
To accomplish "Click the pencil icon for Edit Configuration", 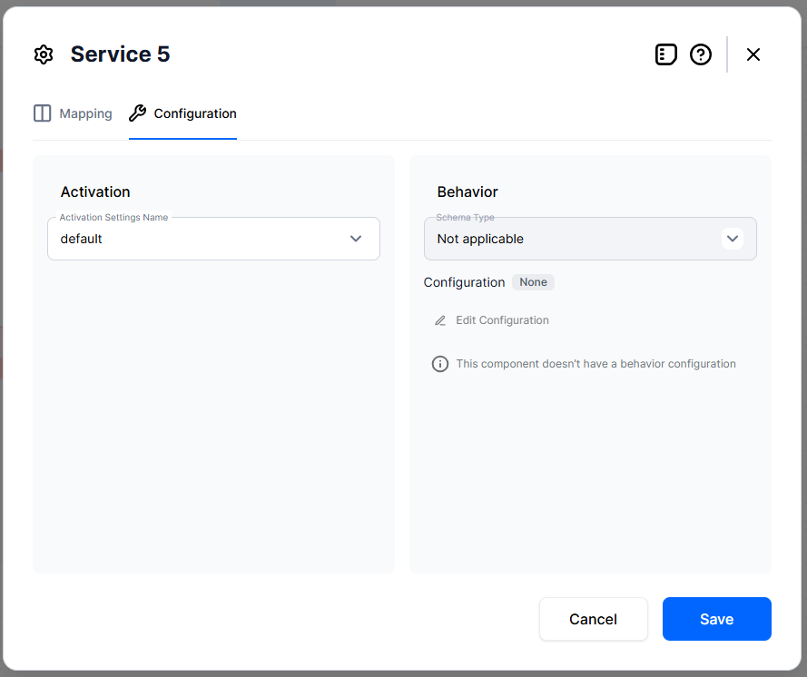I will coord(440,320).
